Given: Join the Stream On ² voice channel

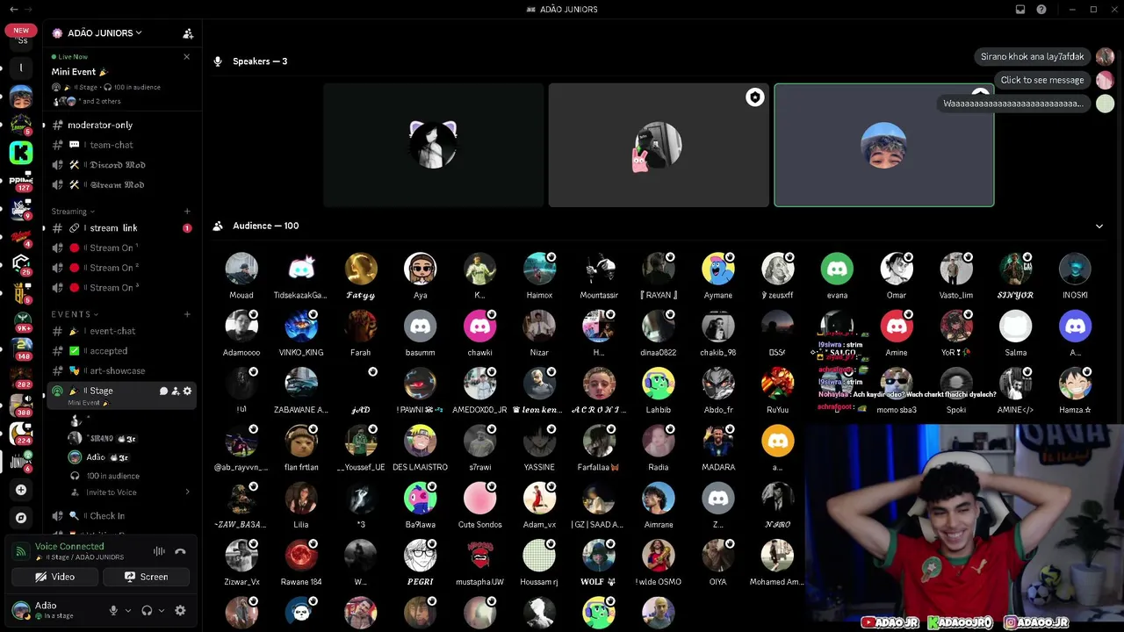Looking at the screenshot, I should (120, 268).
